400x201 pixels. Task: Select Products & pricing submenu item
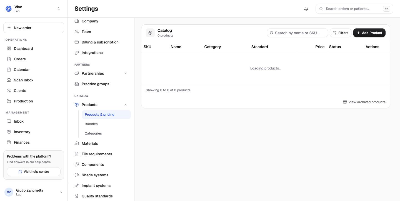point(106,115)
